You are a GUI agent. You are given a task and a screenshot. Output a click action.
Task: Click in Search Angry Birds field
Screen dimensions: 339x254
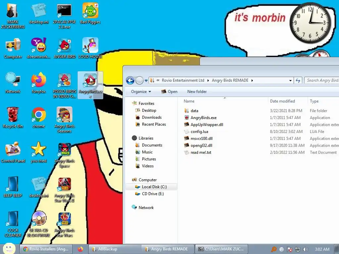coord(322,80)
